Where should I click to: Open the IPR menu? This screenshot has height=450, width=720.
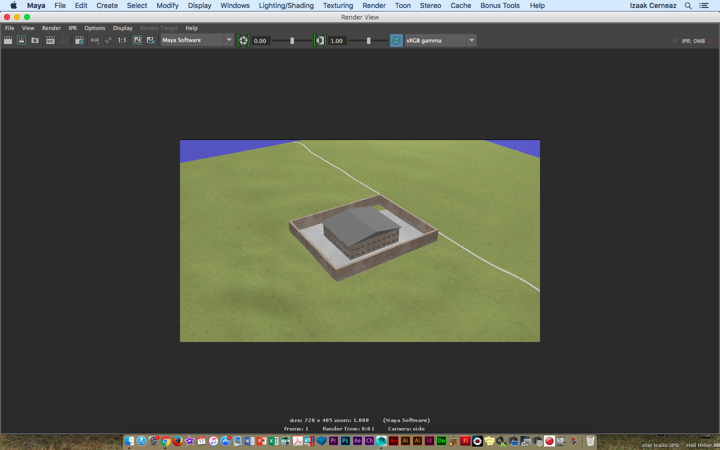pyautogui.click(x=72, y=28)
